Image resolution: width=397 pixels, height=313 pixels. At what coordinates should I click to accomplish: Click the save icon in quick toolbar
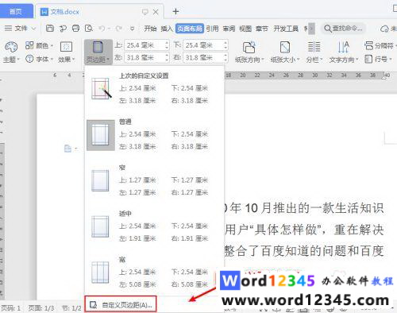click(50, 28)
